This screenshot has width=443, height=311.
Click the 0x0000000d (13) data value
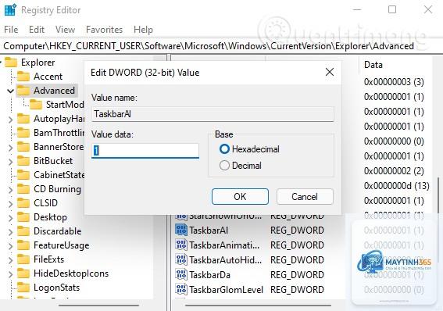tap(396, 186)
